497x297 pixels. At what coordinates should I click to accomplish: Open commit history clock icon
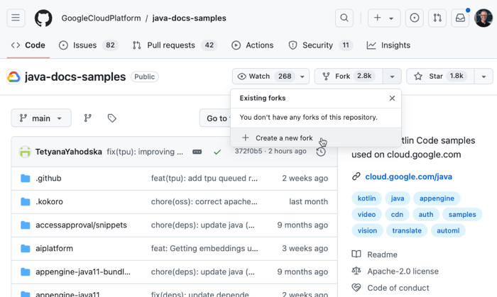(321, 152)
